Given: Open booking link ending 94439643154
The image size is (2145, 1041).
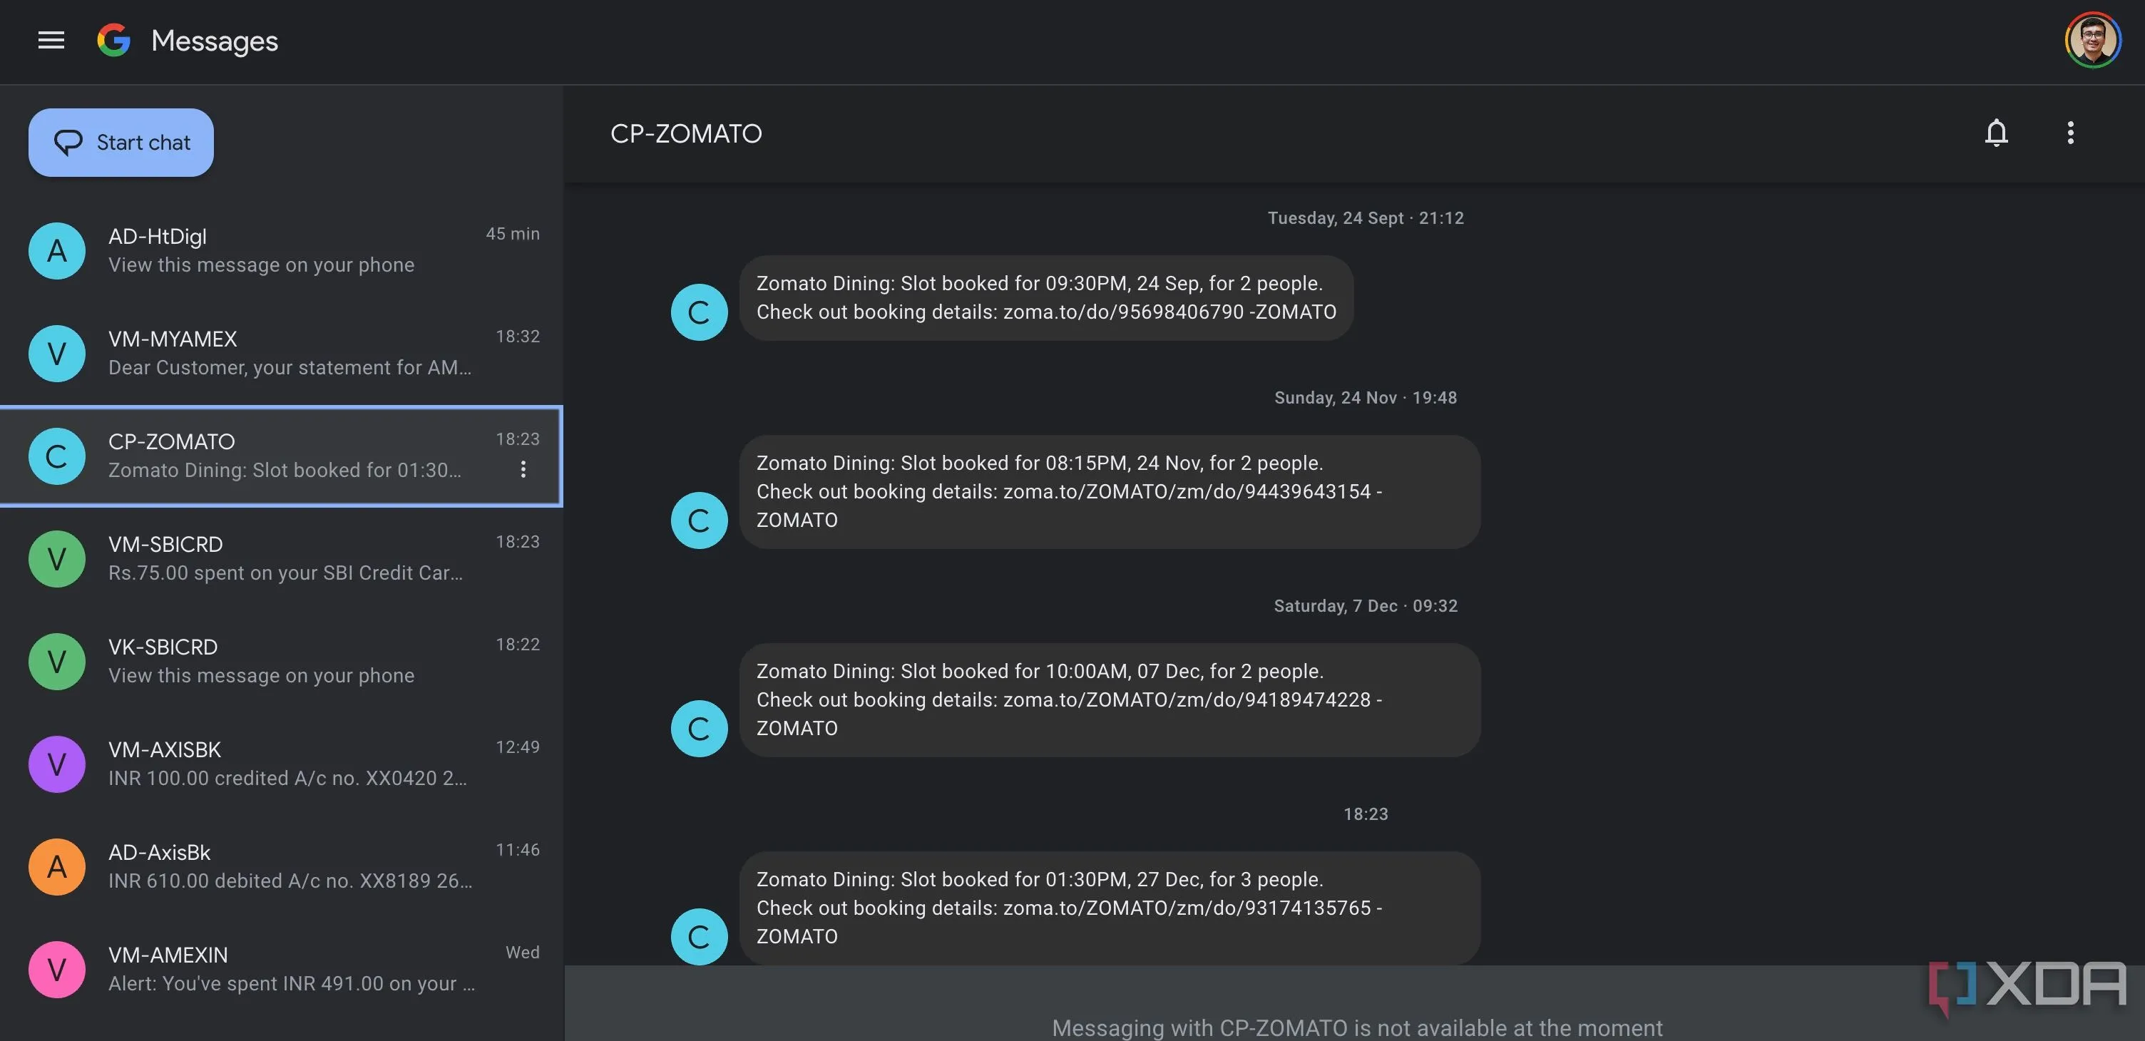Looking at the screenshot, I should pyautogui.click(x=1187, y=491).
